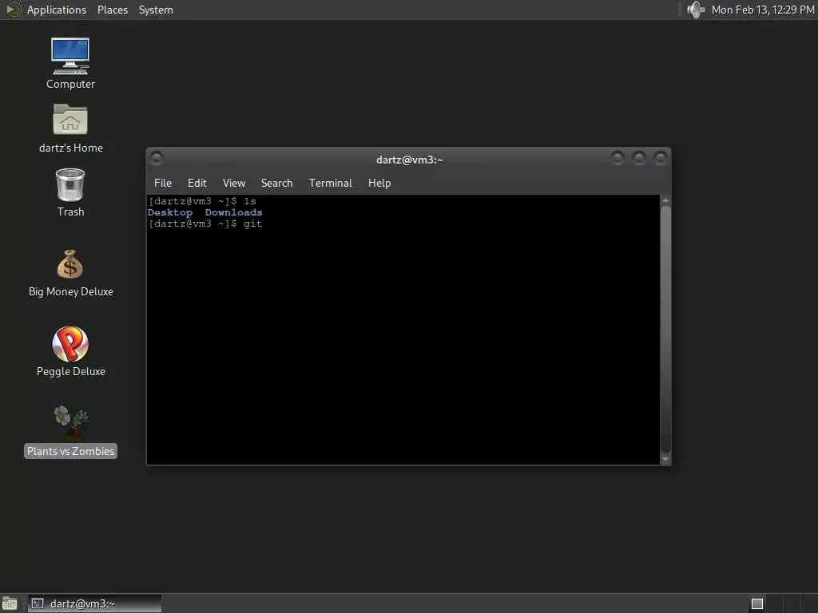Open the Places menu

112,10
